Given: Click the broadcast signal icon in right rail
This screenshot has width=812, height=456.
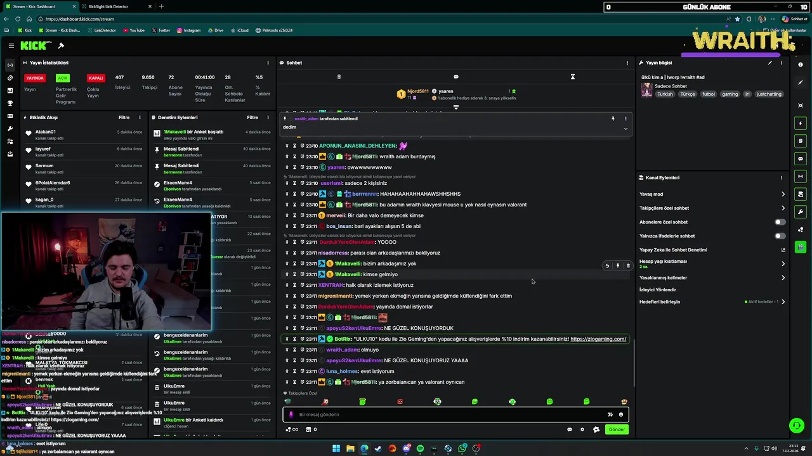Looking at the screenshot, I should [x=801, y=176].
